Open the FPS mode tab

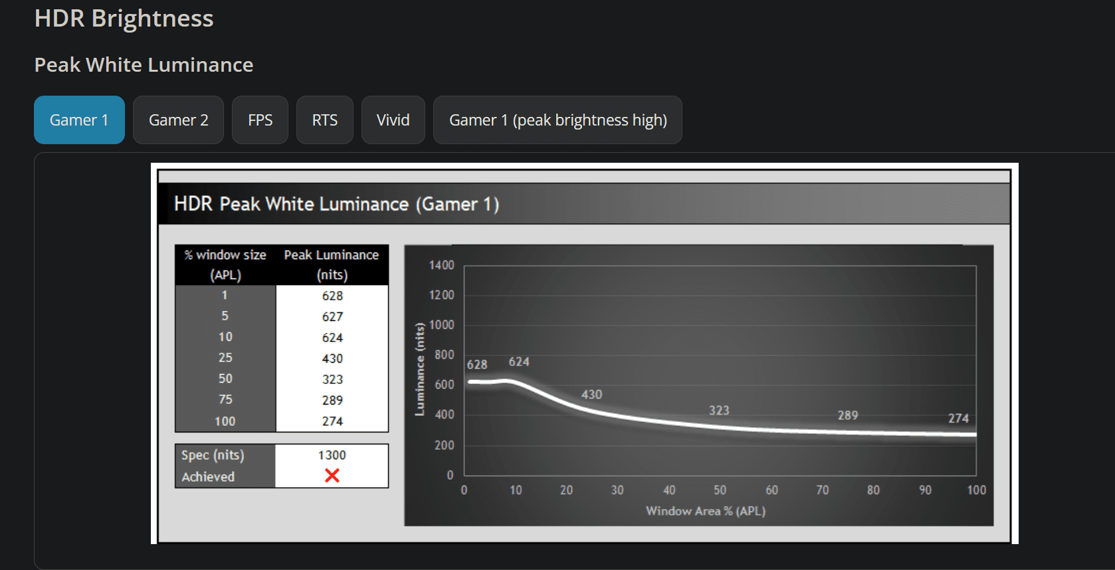[x=260, y=120]
